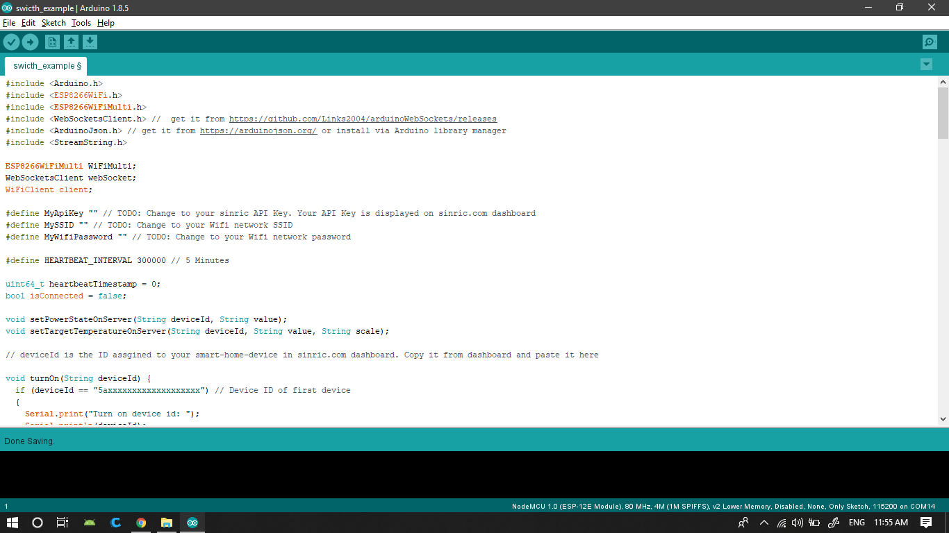949x533 pixels.
Task: Click the "#define MyApiKey" line
Action: pos(270,213)
